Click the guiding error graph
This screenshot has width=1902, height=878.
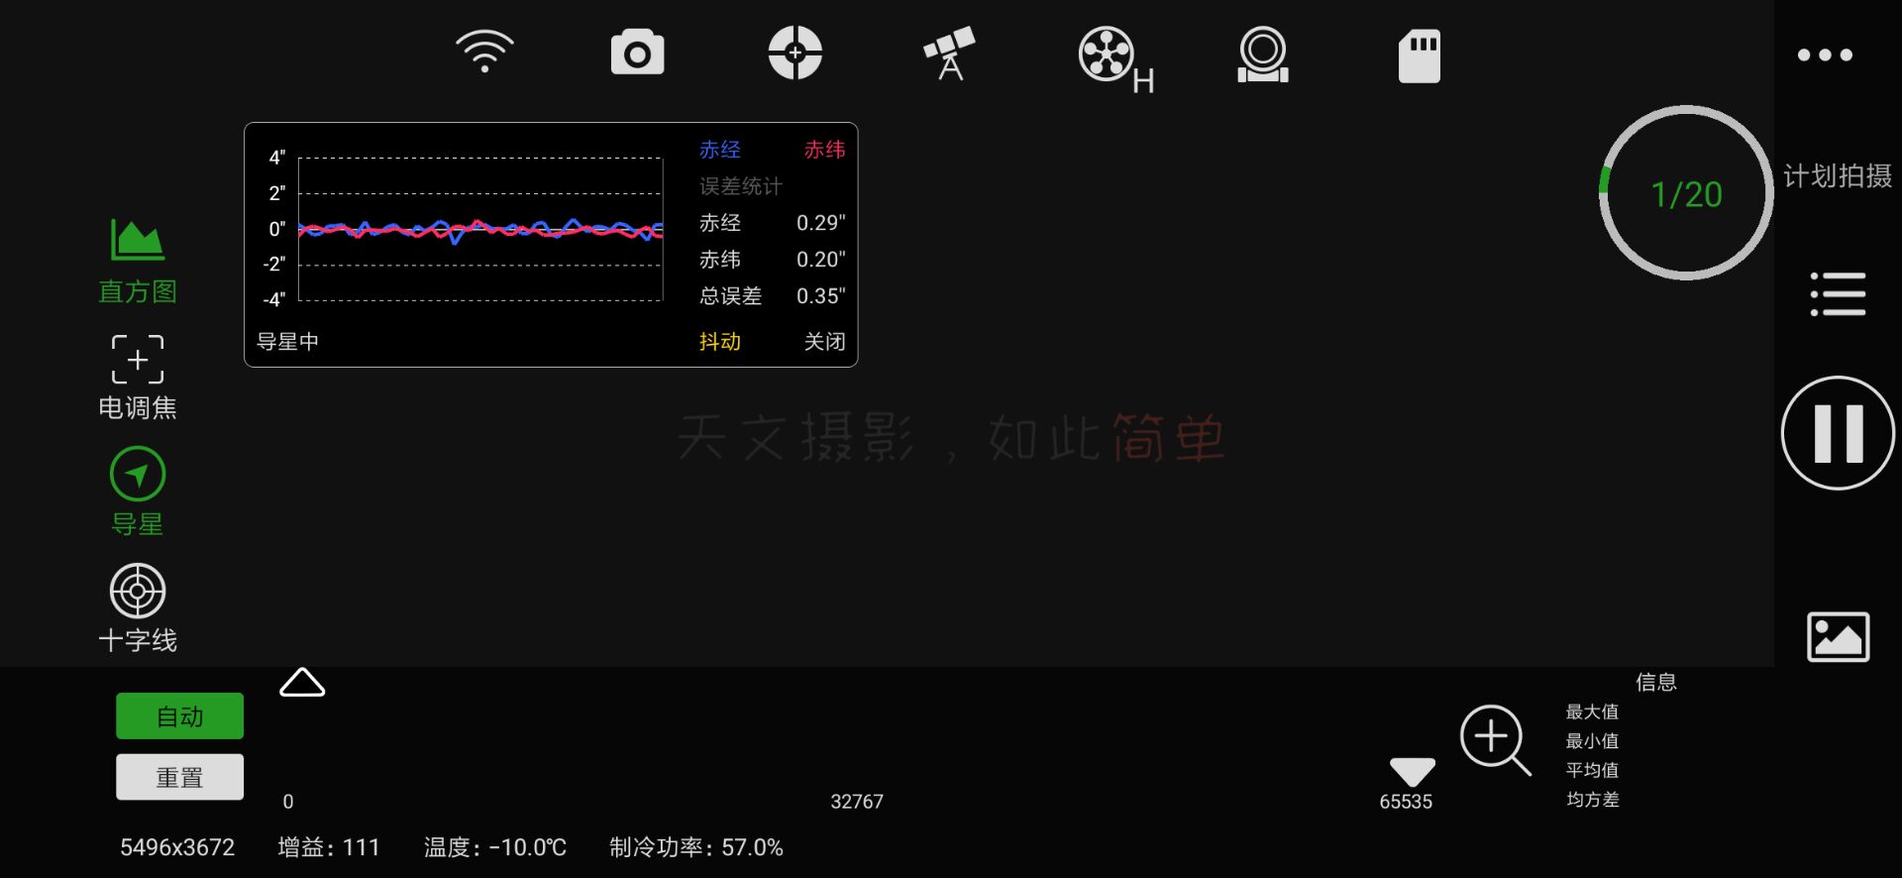480,229
